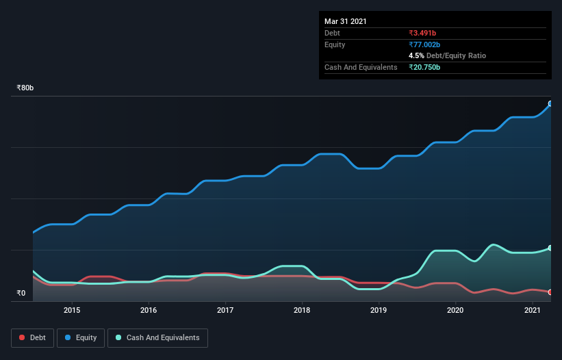
Task: Click the Equity endpoint marker at Mar 2021
Action: tap(550, 103)
